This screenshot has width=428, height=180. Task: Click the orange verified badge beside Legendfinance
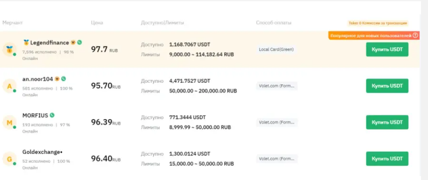73,42
